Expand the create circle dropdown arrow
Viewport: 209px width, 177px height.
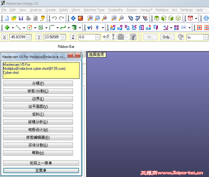coord(35,28)
